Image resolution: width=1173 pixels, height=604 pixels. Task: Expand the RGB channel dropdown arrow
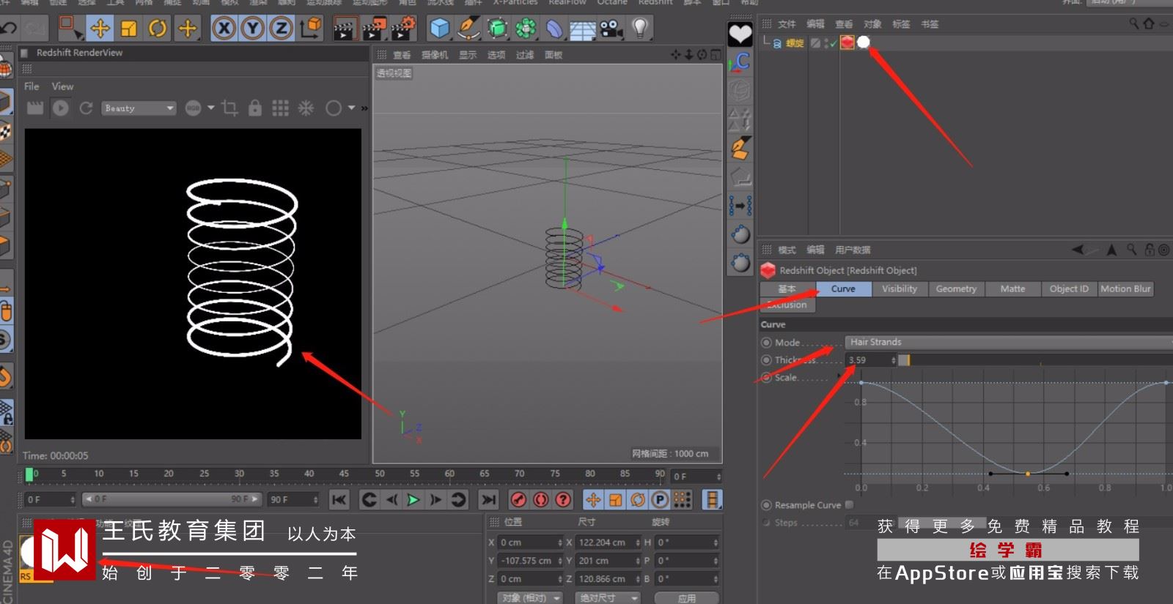coord(211,108)
